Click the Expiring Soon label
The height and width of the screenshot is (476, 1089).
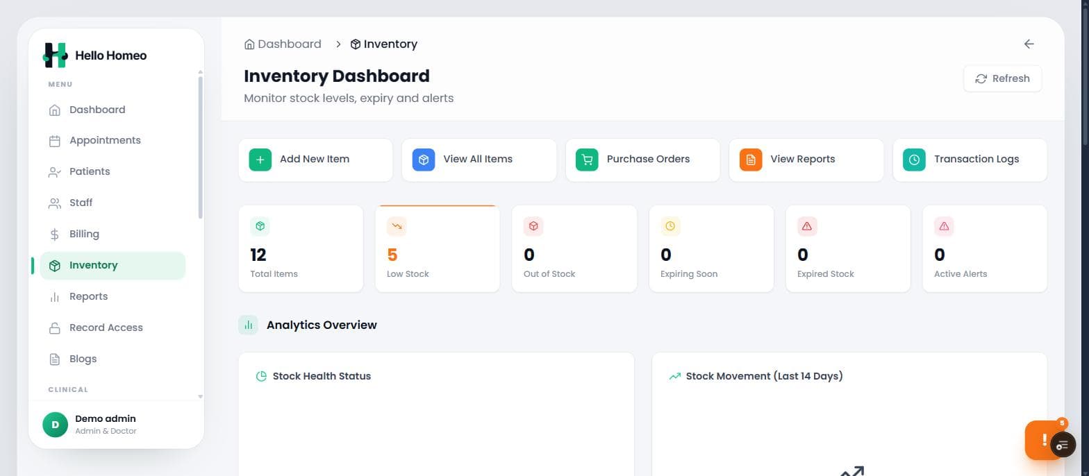689,274
